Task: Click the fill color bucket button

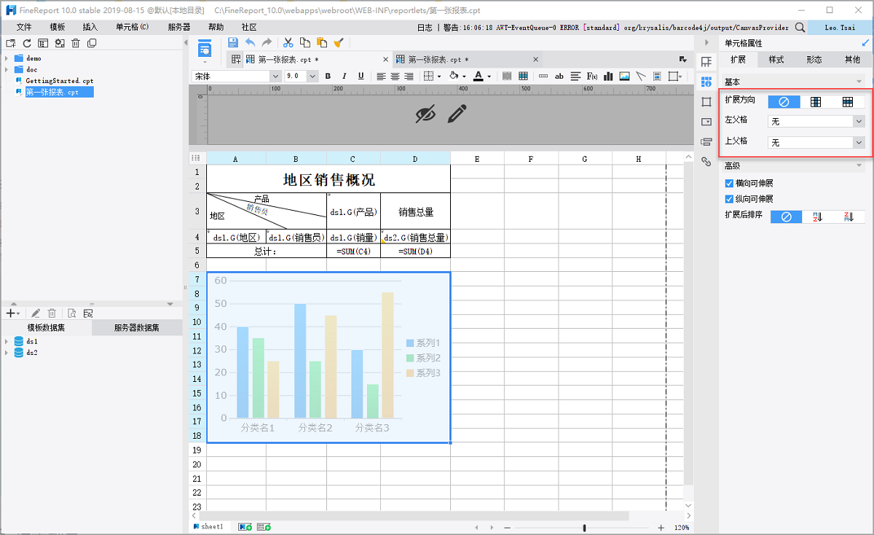Action: 454,76
